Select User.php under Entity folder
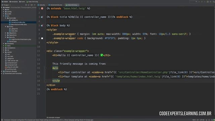 point(13,31)
